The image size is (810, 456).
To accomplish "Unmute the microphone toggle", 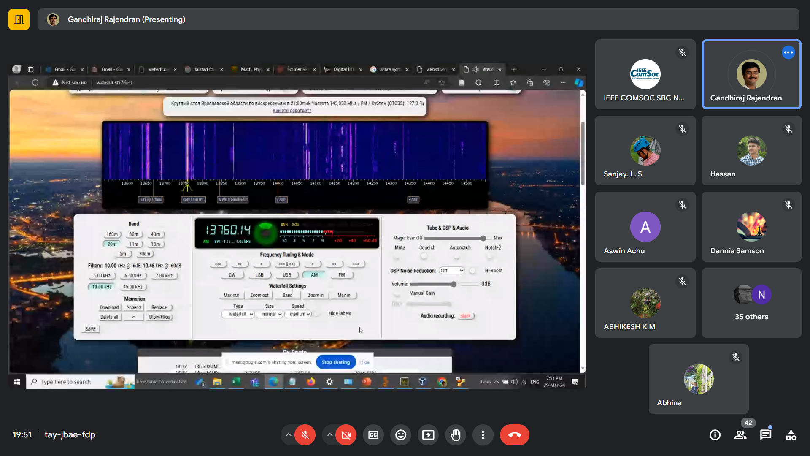I will [x=305, y=435].
